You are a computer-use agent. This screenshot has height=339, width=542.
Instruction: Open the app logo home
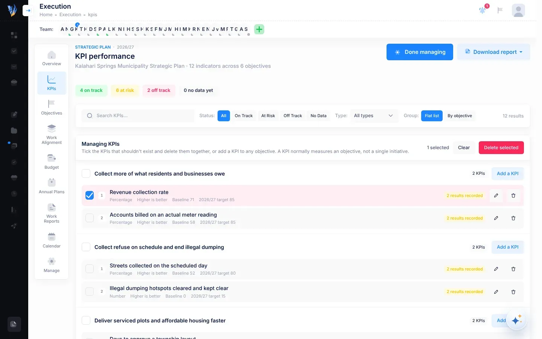point(12,10)
